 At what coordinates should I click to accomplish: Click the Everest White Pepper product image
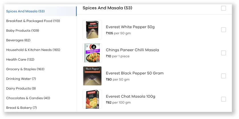(92, 30)
